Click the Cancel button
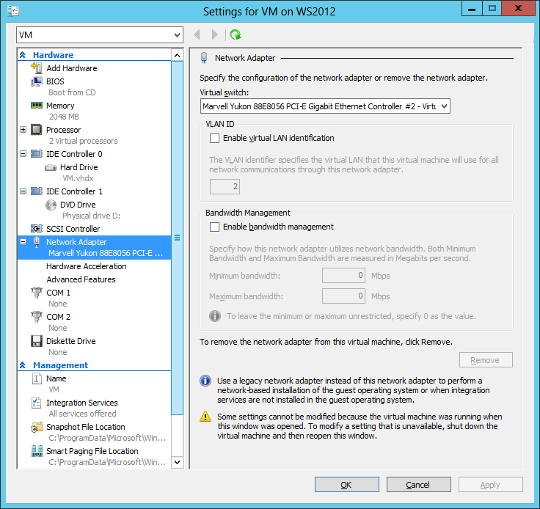 417,485
